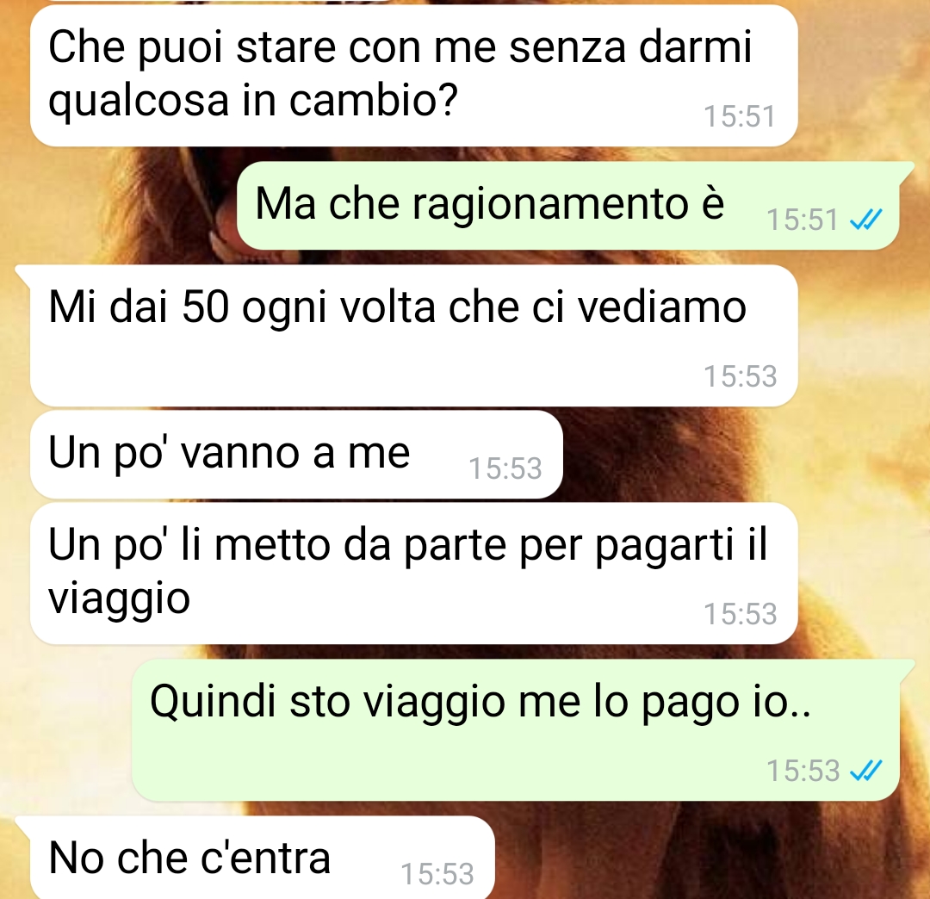
Task: Tap 15:53 timestamp under 'Mi dai 50'
Action: [740, 376]
